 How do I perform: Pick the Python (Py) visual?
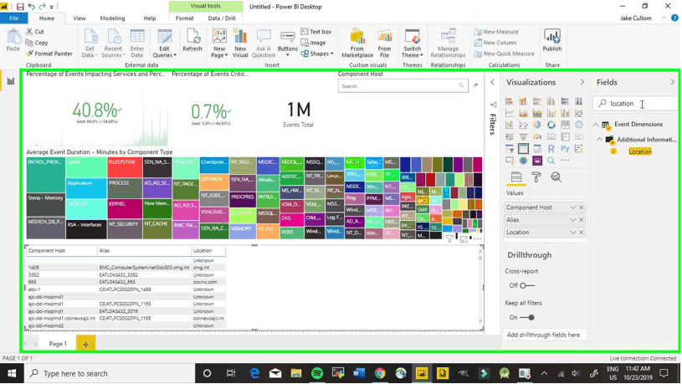pos(565,149)
